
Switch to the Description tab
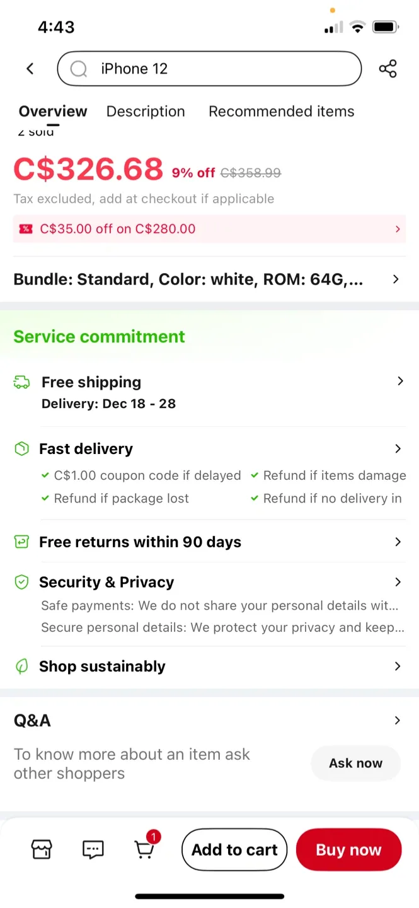coord(146,112)
